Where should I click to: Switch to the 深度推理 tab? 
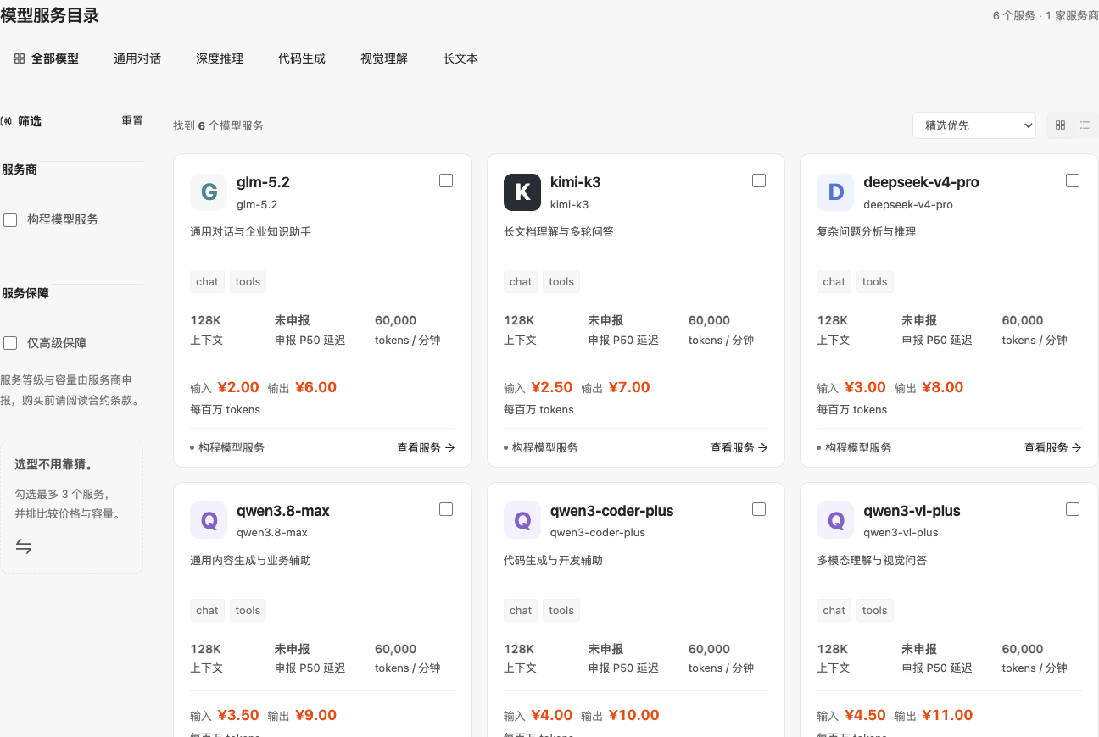[x=220, y=58]
